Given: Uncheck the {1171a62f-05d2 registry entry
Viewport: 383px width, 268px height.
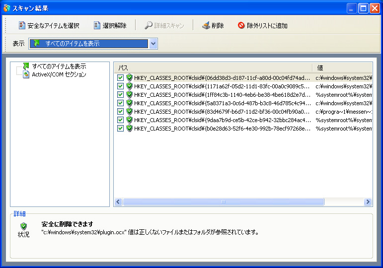Looking at the screenshot, I should pos(120,86).
